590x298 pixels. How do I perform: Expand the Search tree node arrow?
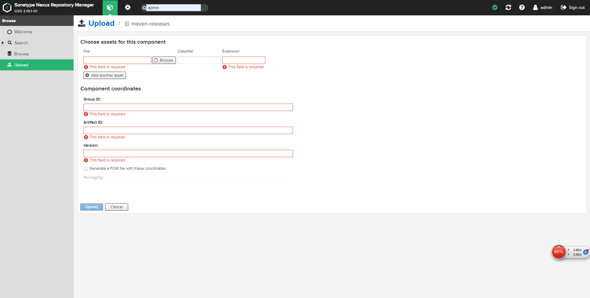[3, 43]
